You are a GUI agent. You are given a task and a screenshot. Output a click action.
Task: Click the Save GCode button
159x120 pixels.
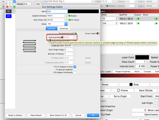tap(146, 91)
